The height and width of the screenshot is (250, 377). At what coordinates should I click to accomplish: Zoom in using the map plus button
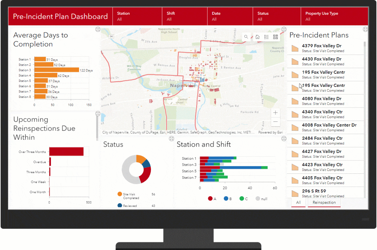pos(275,112)
